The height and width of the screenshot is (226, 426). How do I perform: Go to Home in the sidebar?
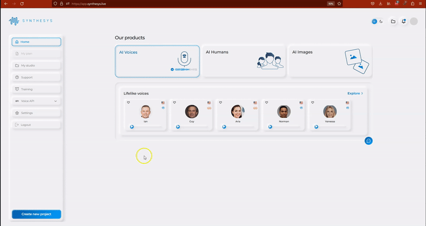(x=36, y=42)
